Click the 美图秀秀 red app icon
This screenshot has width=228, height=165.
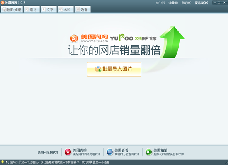tap(68, 152)
